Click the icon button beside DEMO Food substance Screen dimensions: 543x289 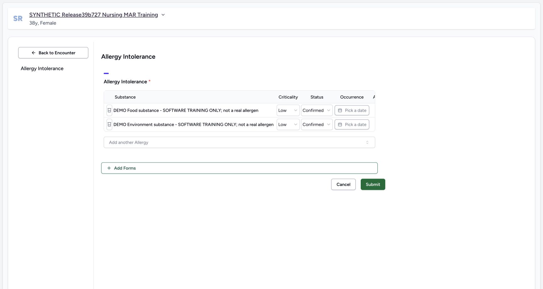click(x=109, y=110)
